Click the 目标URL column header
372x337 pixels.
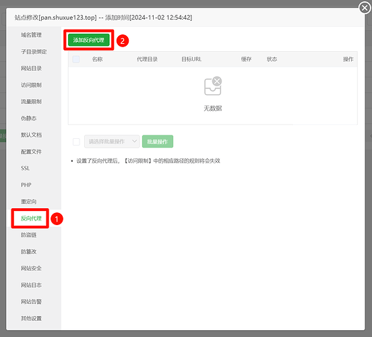click(x=191, y=59)
